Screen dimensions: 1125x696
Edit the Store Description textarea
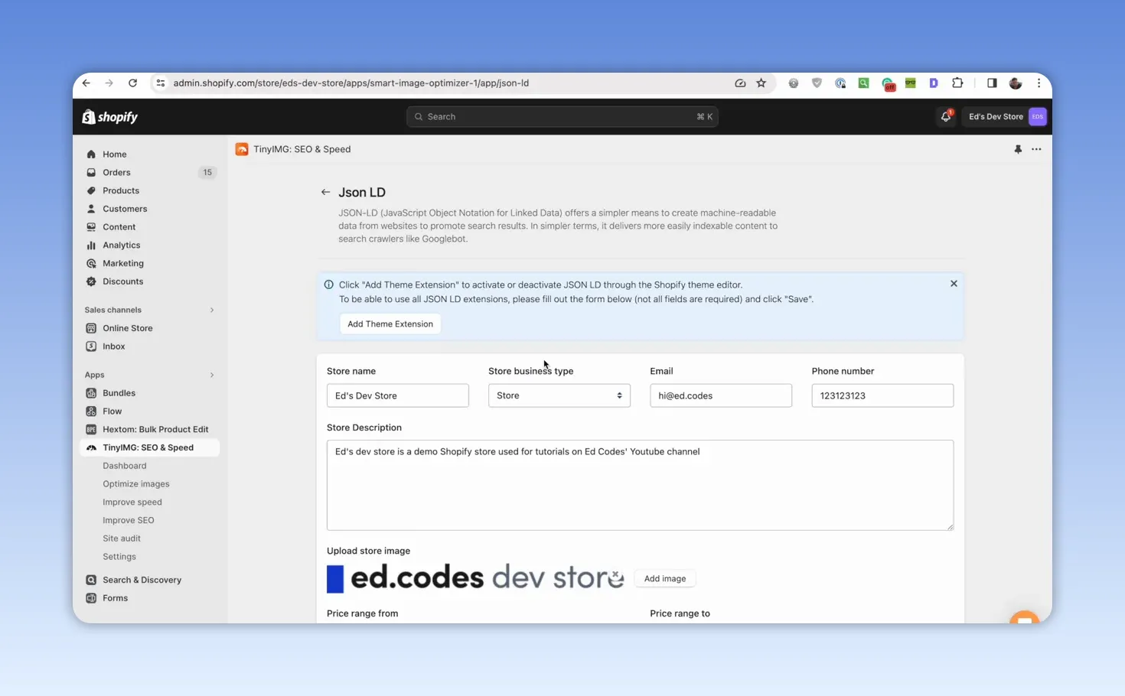click(640, 485)
